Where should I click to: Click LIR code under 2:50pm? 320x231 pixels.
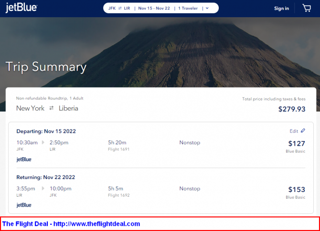click(53, 149)
